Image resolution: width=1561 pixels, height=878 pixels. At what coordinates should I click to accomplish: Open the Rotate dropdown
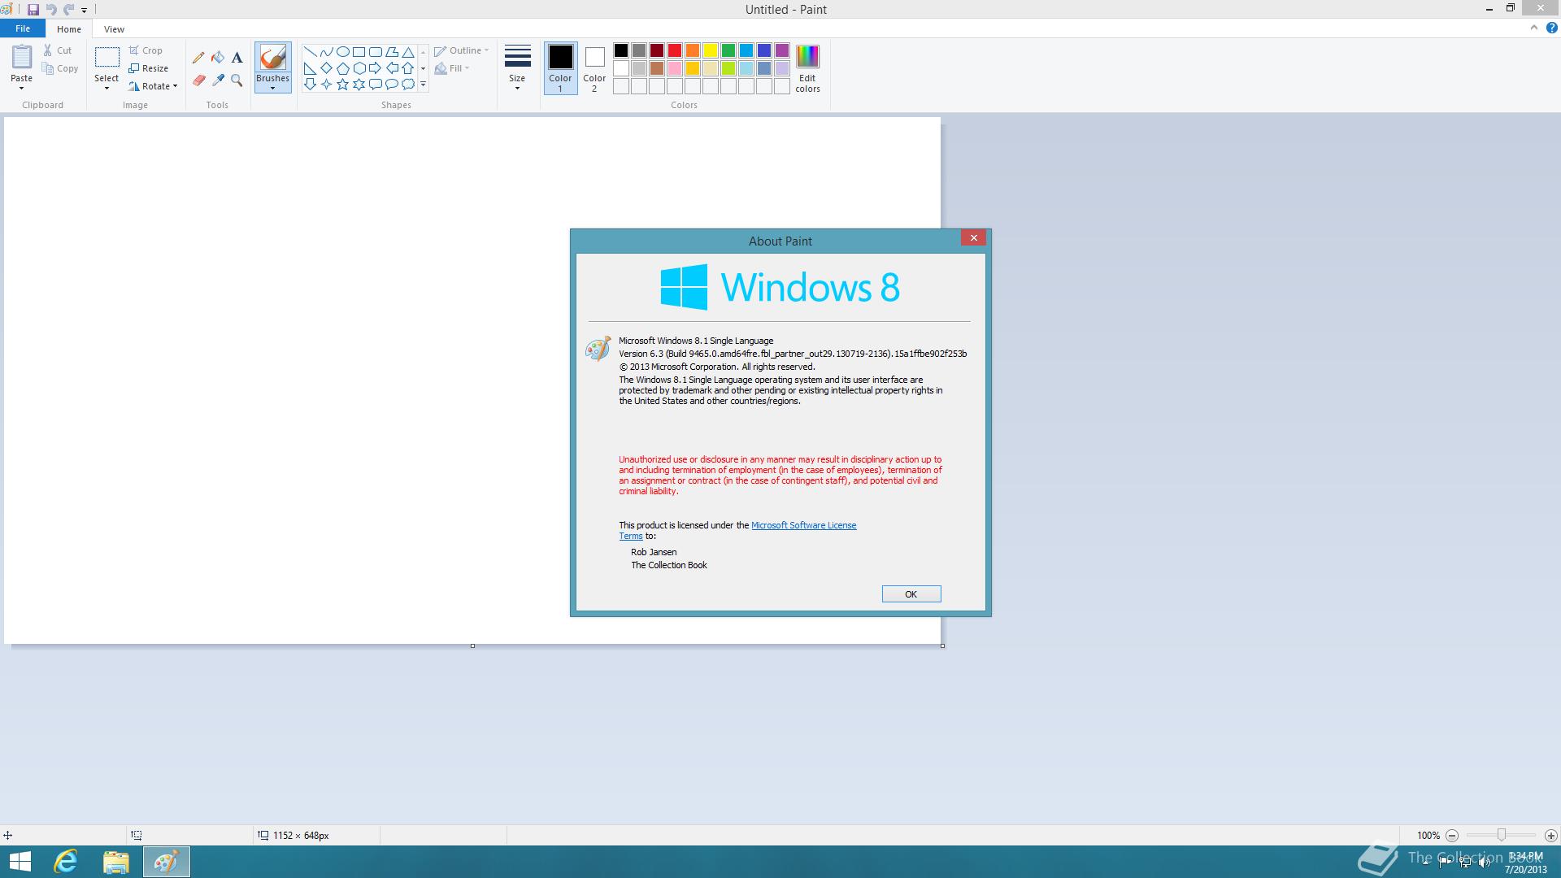pos(153,86)
